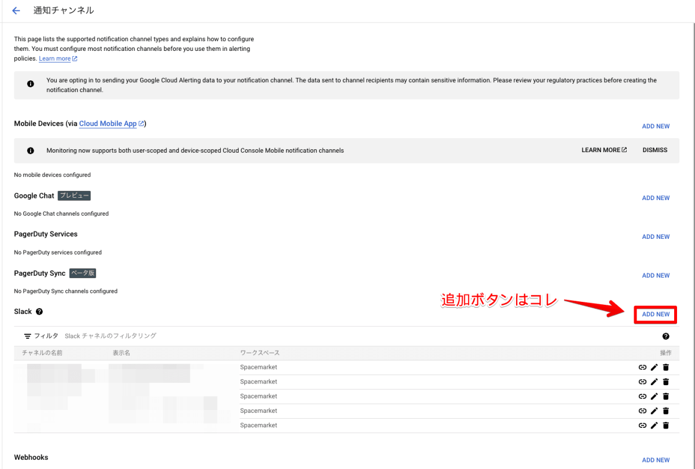
Task: Click link icon in fifth Spacemarket row
Action: [642, 425]
